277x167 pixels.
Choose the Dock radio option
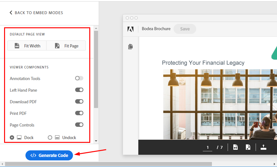(x=12, y=137)
